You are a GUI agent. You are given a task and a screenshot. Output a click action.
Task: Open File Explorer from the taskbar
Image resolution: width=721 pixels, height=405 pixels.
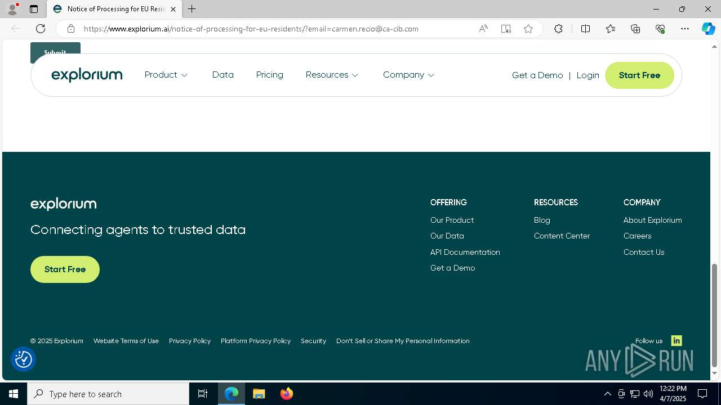(259, 394)
